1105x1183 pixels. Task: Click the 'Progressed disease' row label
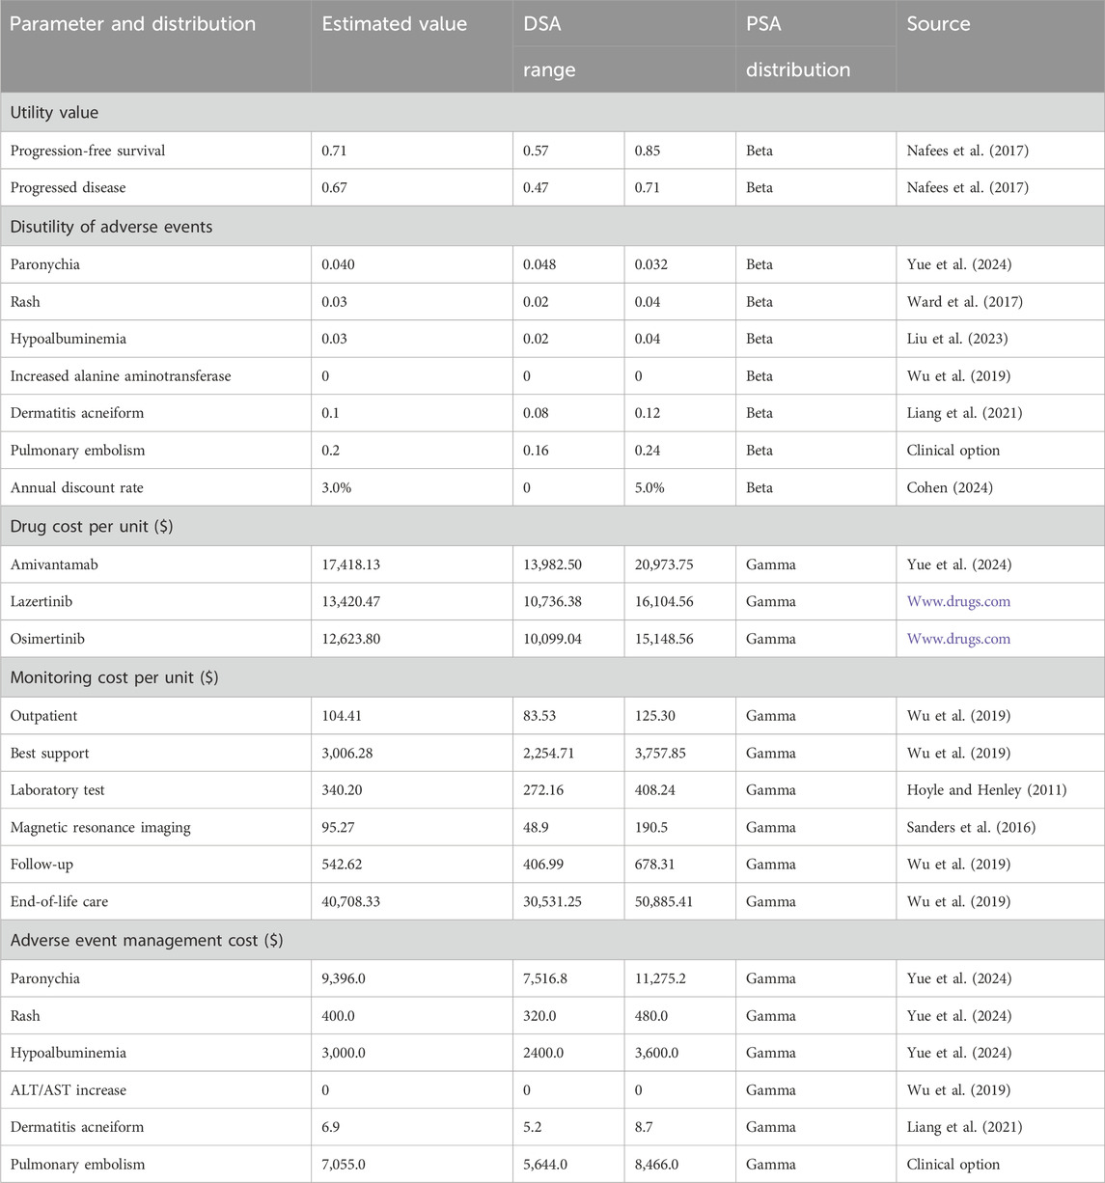coord(68,187)
